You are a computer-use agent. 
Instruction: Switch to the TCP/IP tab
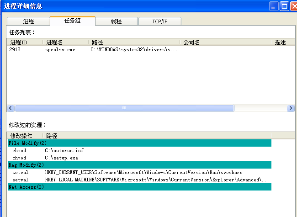(159, 21)
